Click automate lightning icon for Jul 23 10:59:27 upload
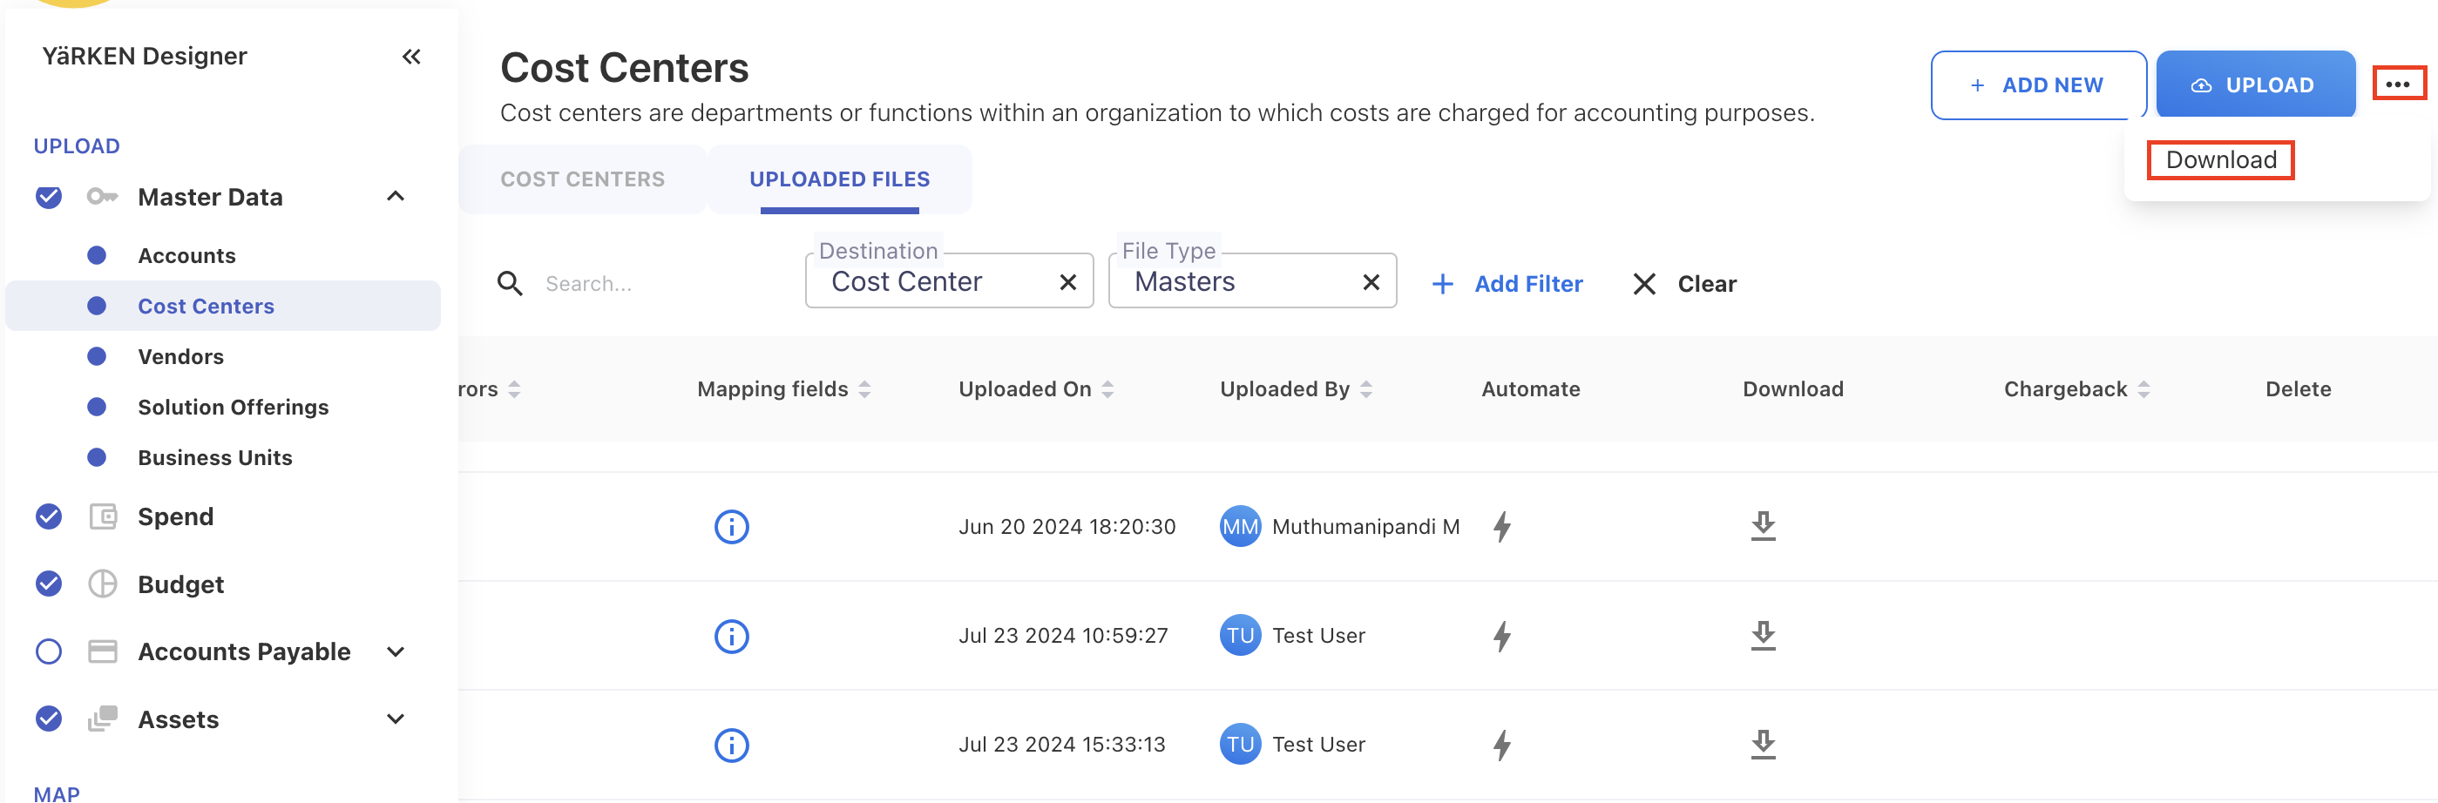Image resolution: width=2438 pixels, height=803 pixels. (1501, 636)
